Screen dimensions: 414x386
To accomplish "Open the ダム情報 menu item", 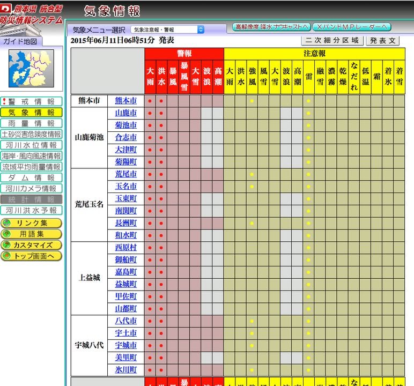I will tap(32, 177).
